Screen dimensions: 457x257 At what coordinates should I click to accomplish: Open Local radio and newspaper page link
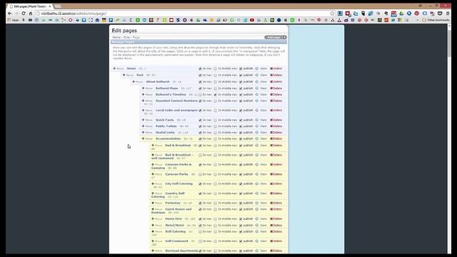point(176,111)
